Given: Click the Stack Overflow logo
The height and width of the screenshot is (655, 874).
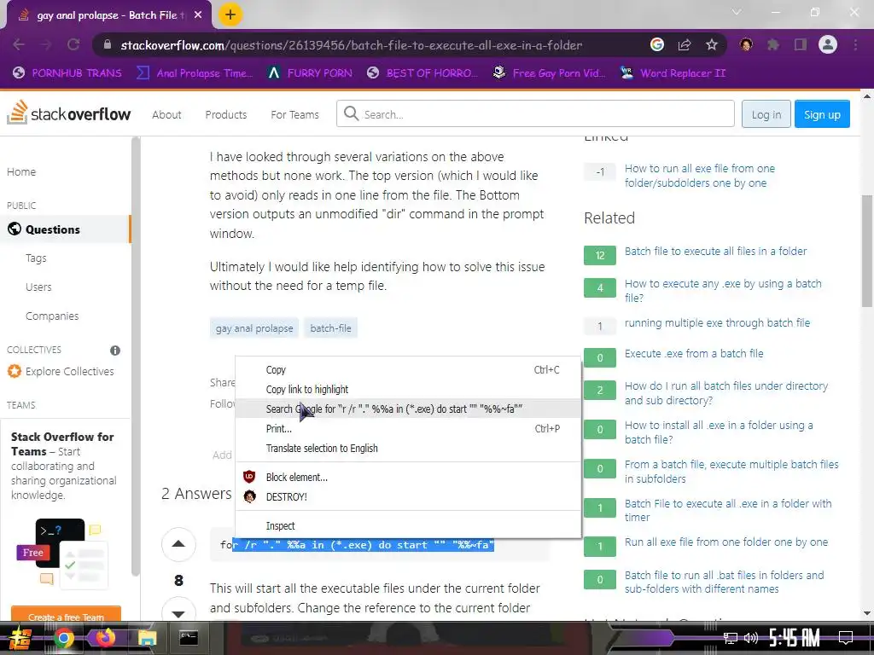Looking at the screenshot, I should pyautogui.click(x=68, y=113).
